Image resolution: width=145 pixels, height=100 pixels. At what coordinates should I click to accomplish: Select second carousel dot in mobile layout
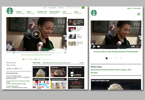[x=111, y=58]
